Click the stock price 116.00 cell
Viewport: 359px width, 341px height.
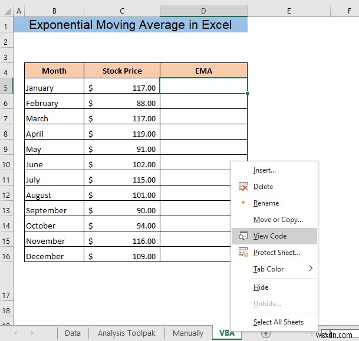[x=122, y=239]
